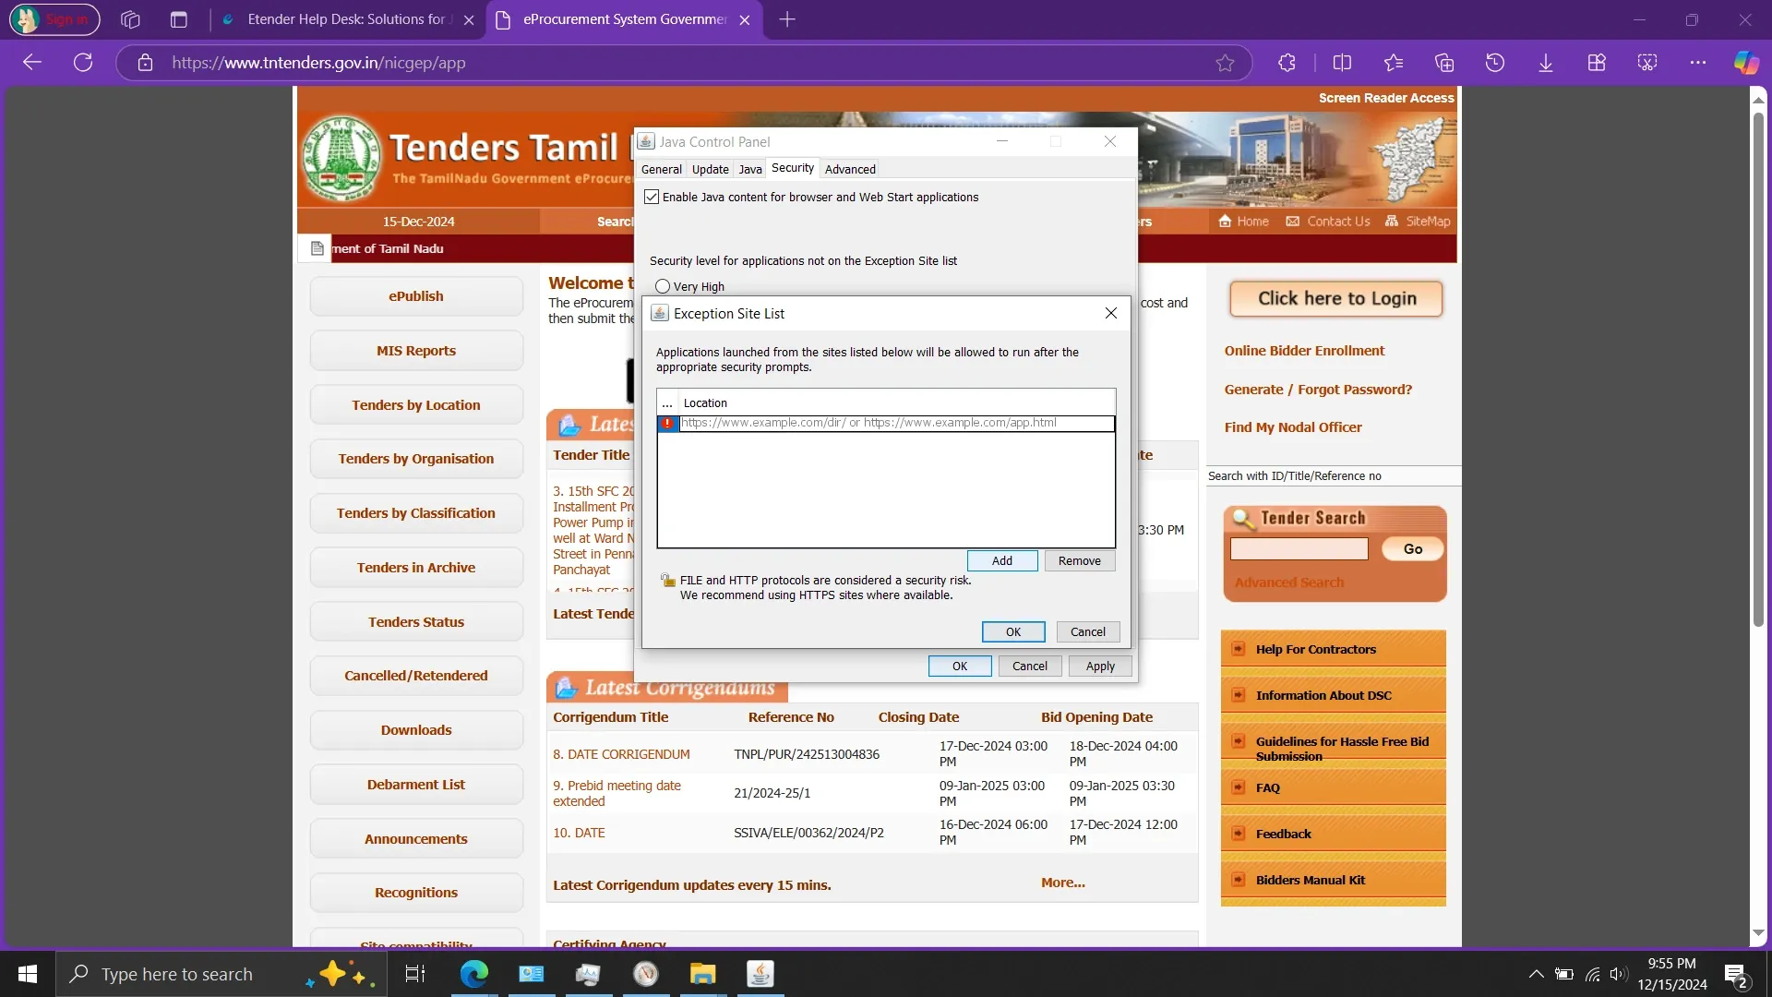
Task: Click the Go search button
Action: point(1413,549)
